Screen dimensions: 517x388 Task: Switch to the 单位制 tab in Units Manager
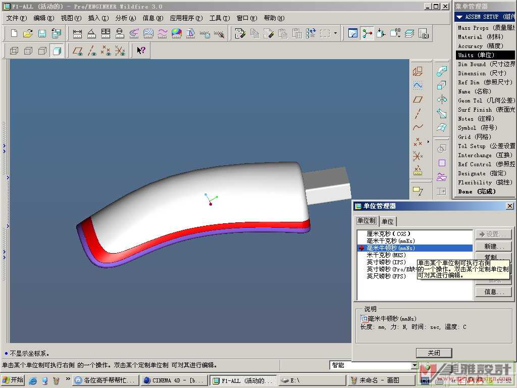(x=367, y=221)
